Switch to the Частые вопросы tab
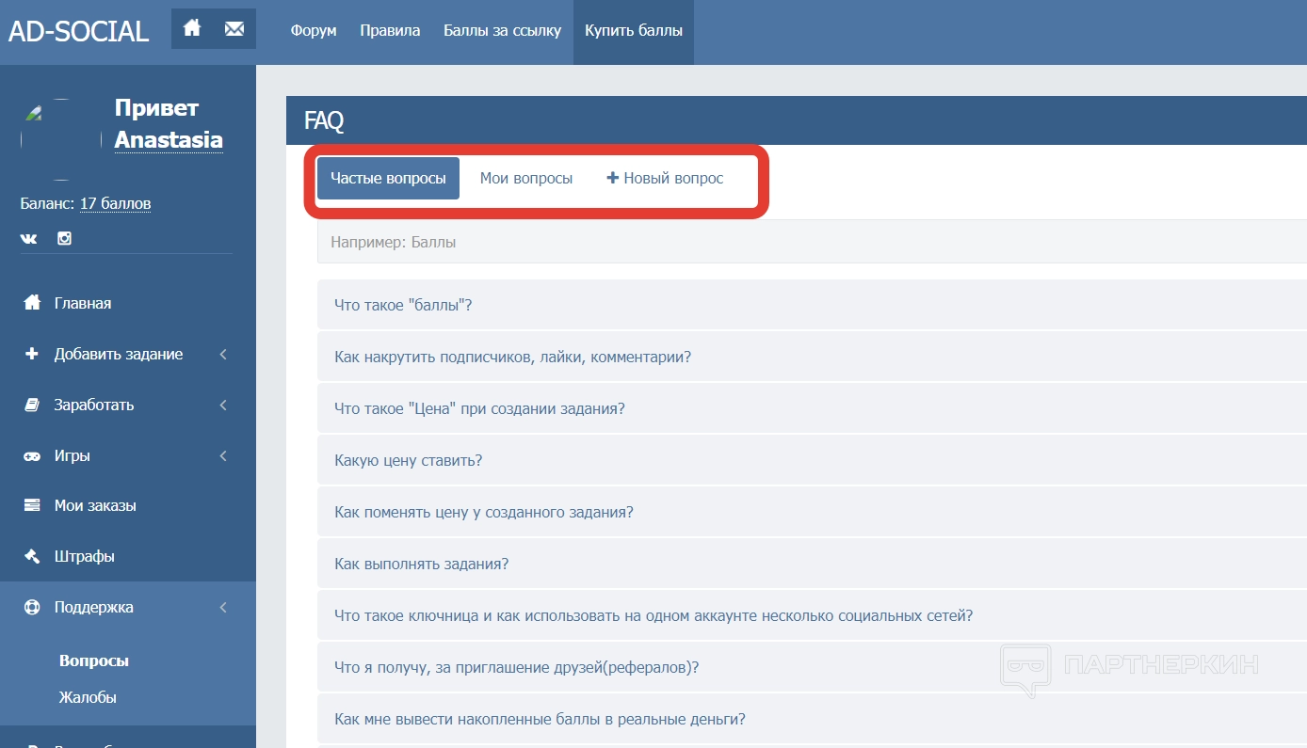This screenshot has width=1307, height=748. coord(388,178)
